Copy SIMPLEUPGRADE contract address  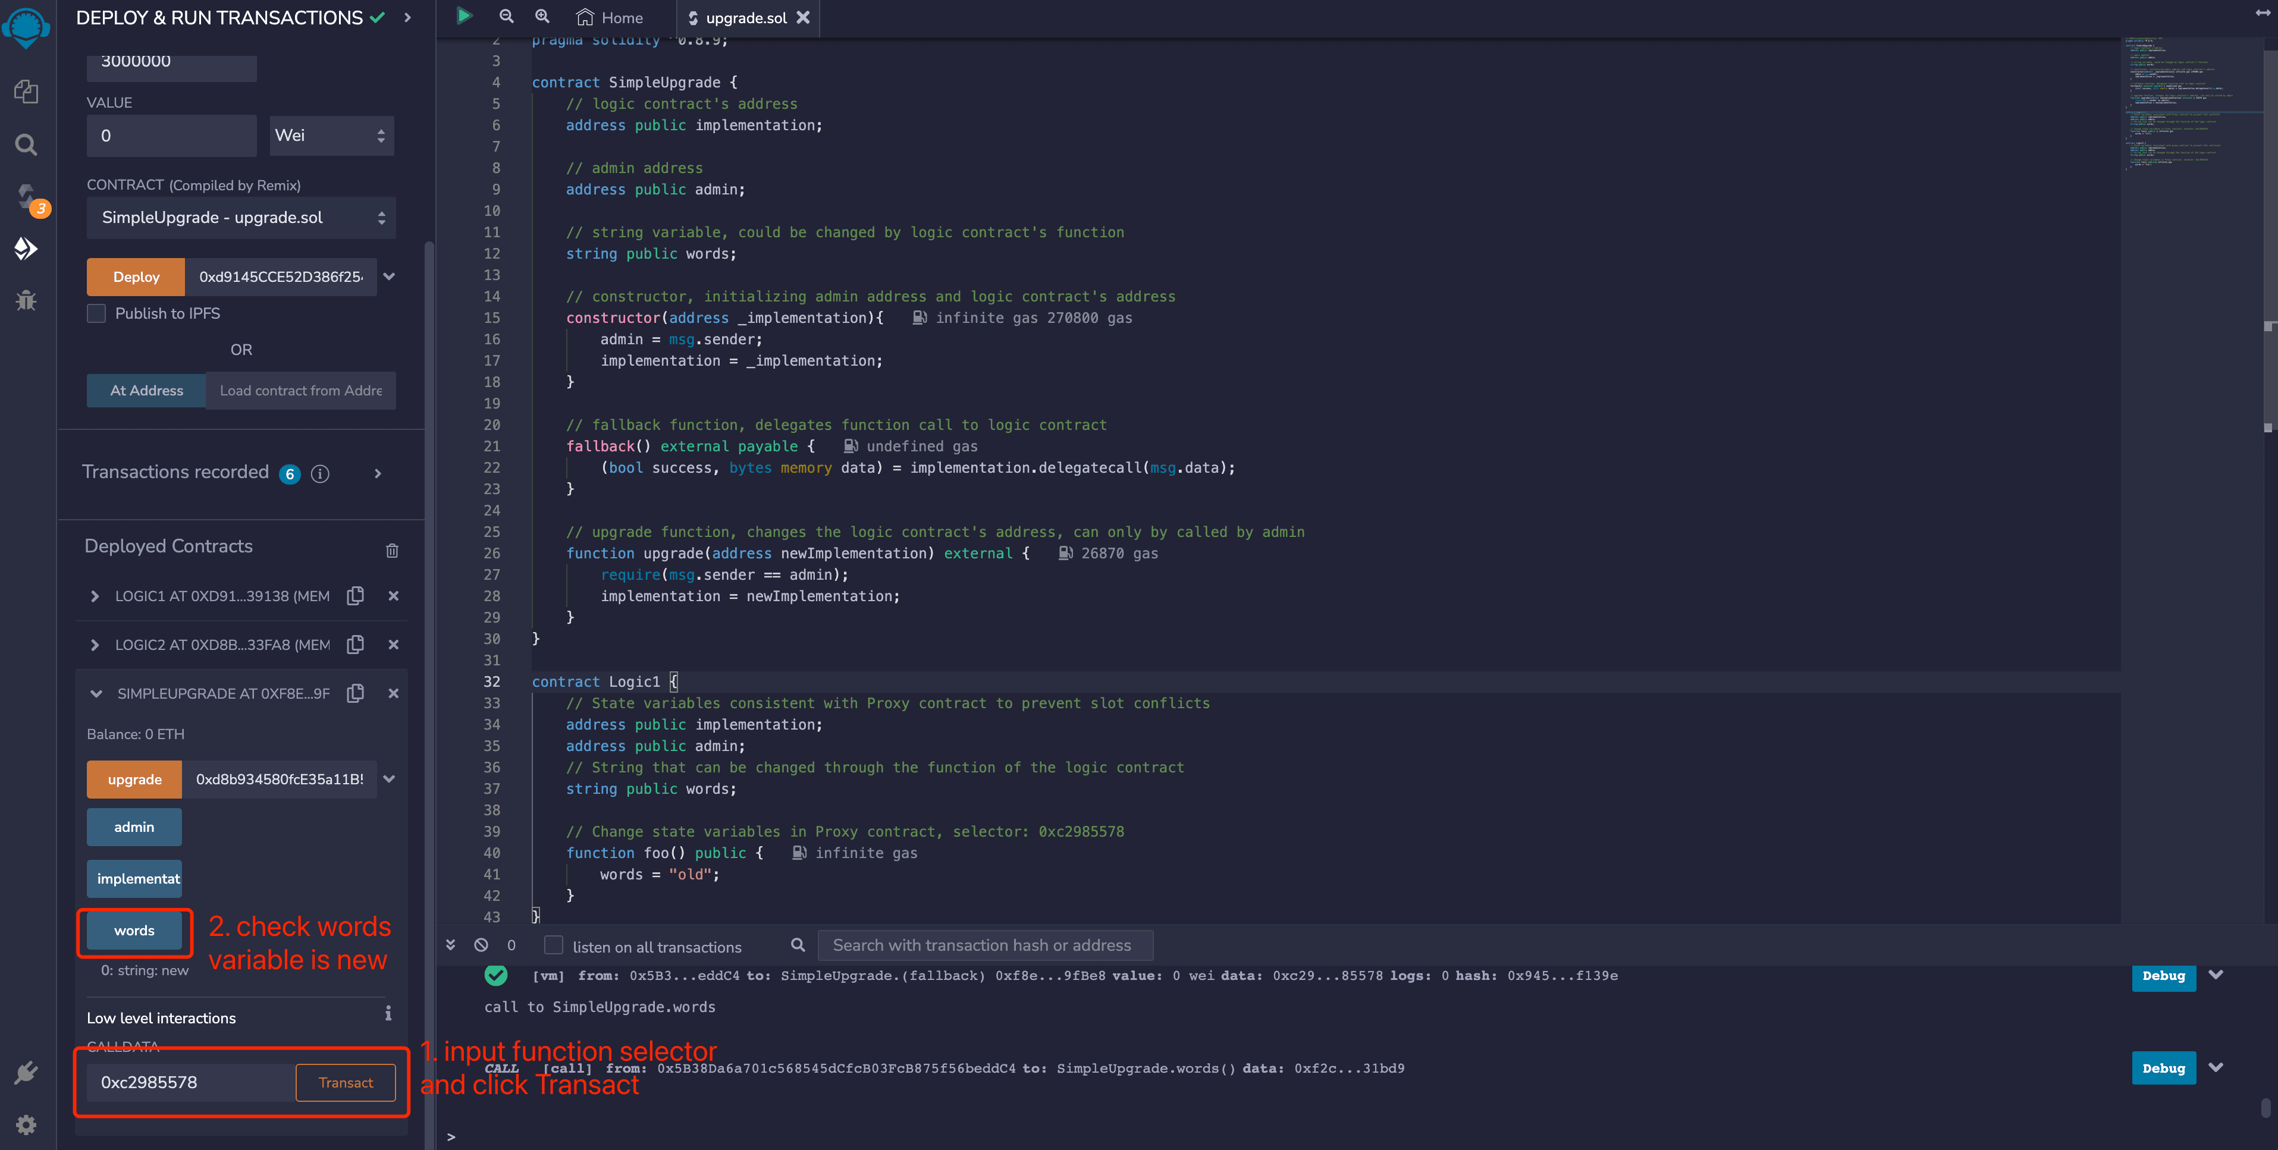click(x=356, y=693)
